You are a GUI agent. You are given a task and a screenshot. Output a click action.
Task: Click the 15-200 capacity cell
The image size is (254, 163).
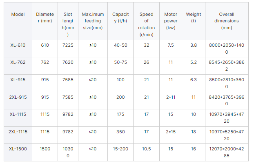[x=120, y=149]
